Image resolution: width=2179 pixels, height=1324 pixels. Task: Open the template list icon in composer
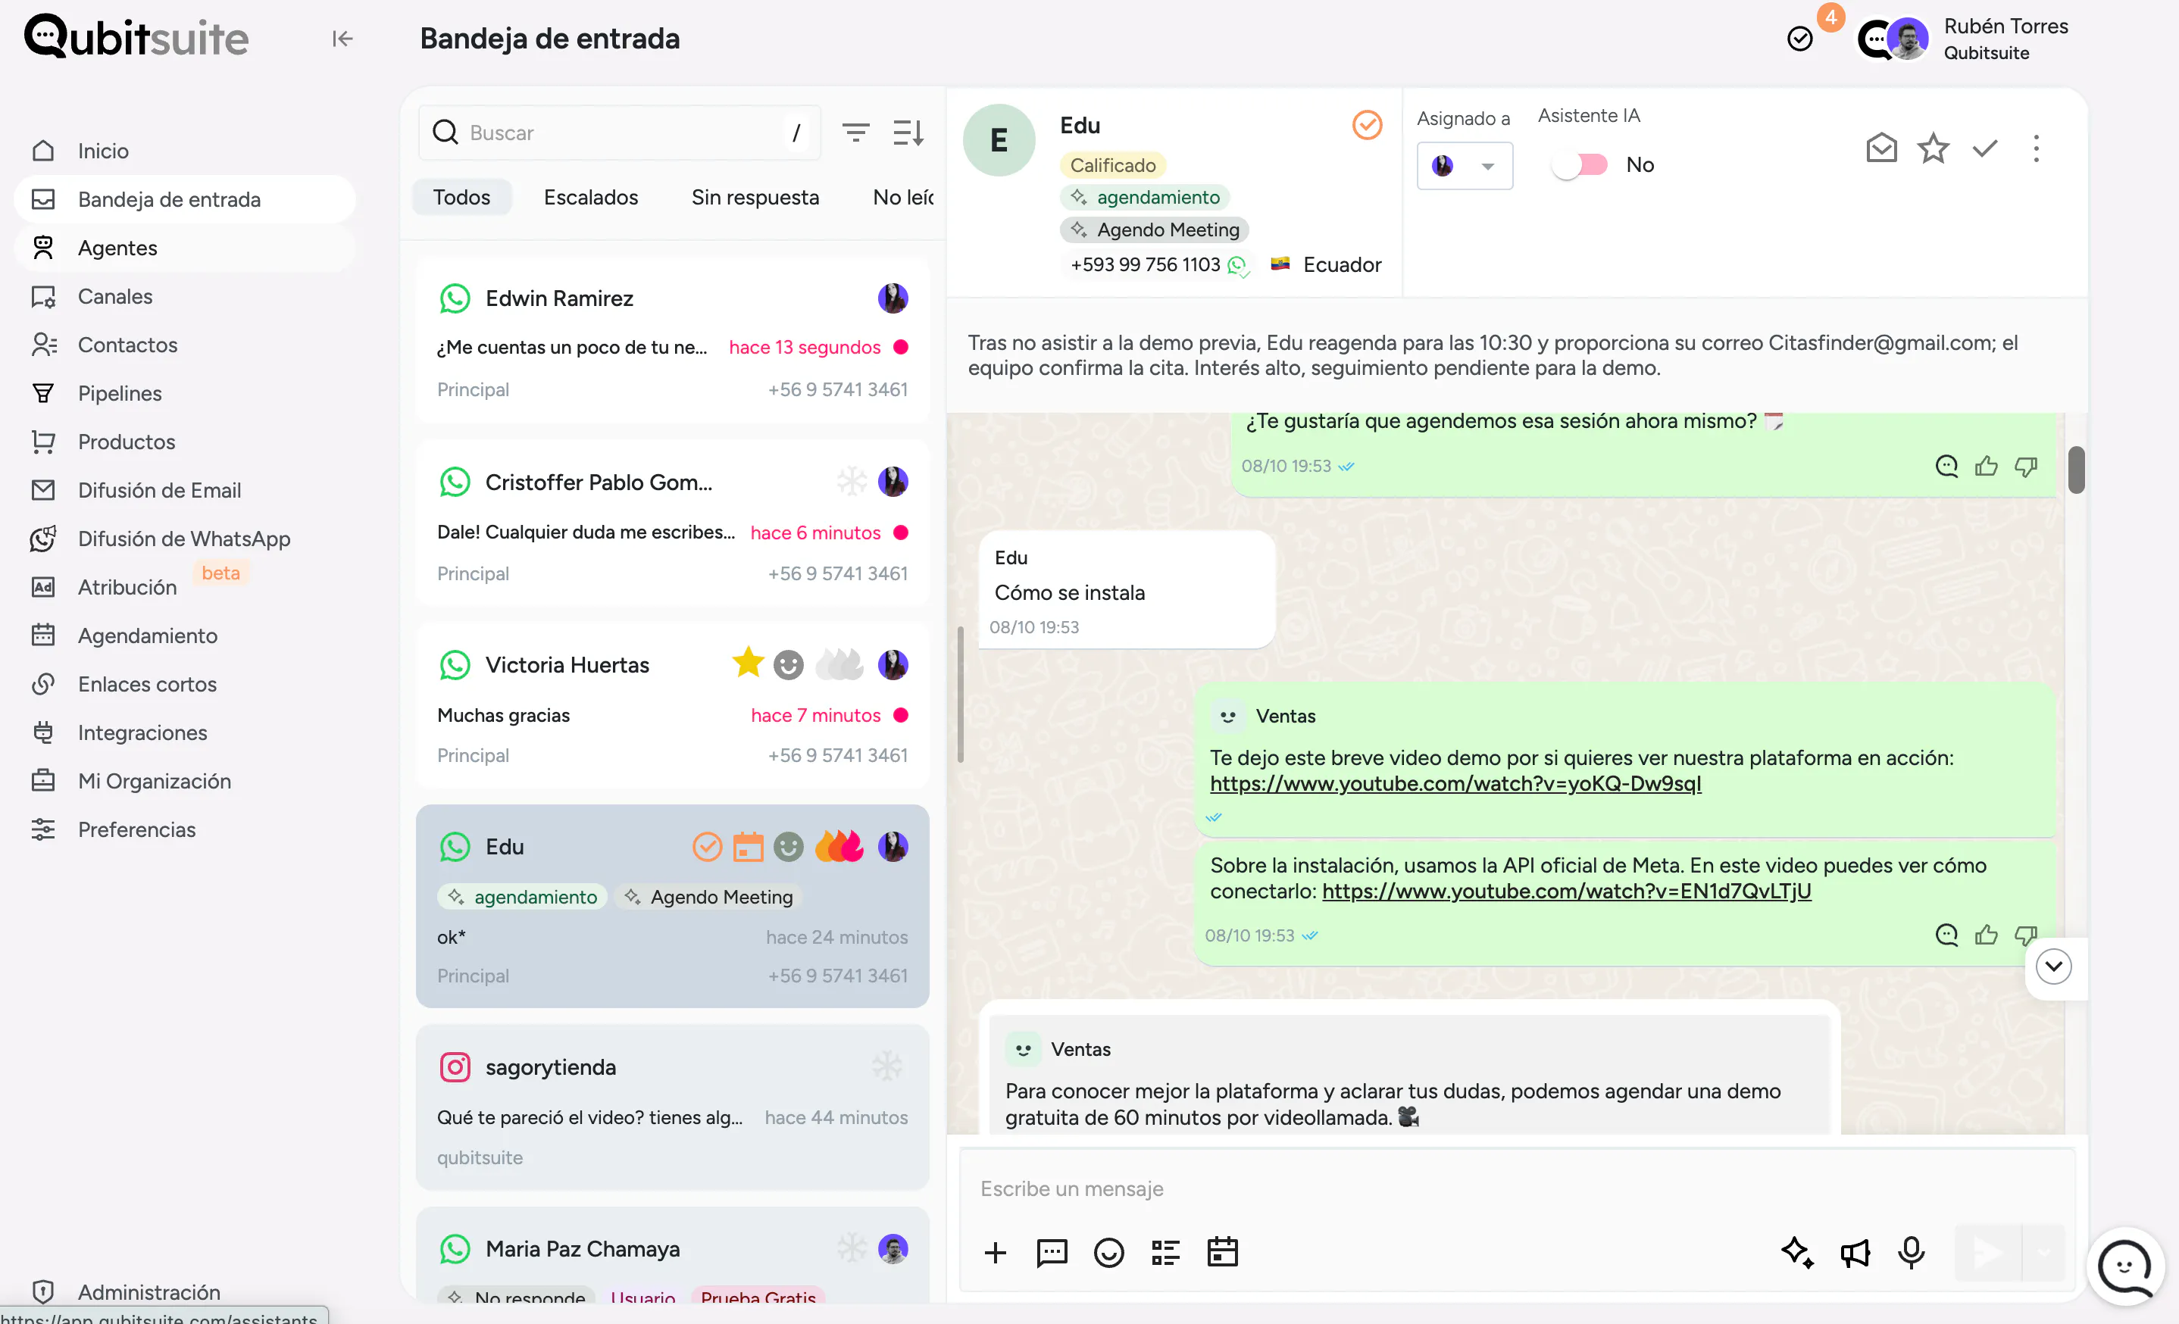point(1165,1252)
